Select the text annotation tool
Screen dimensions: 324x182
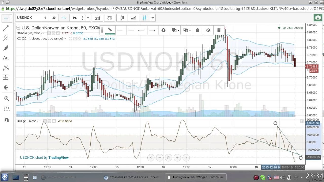6,58
